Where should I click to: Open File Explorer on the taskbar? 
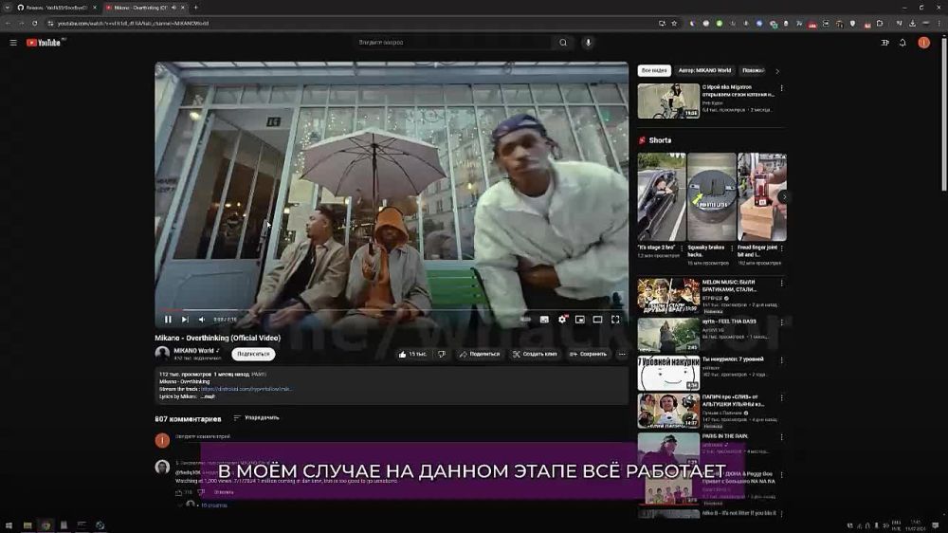(x=27, y=525)
